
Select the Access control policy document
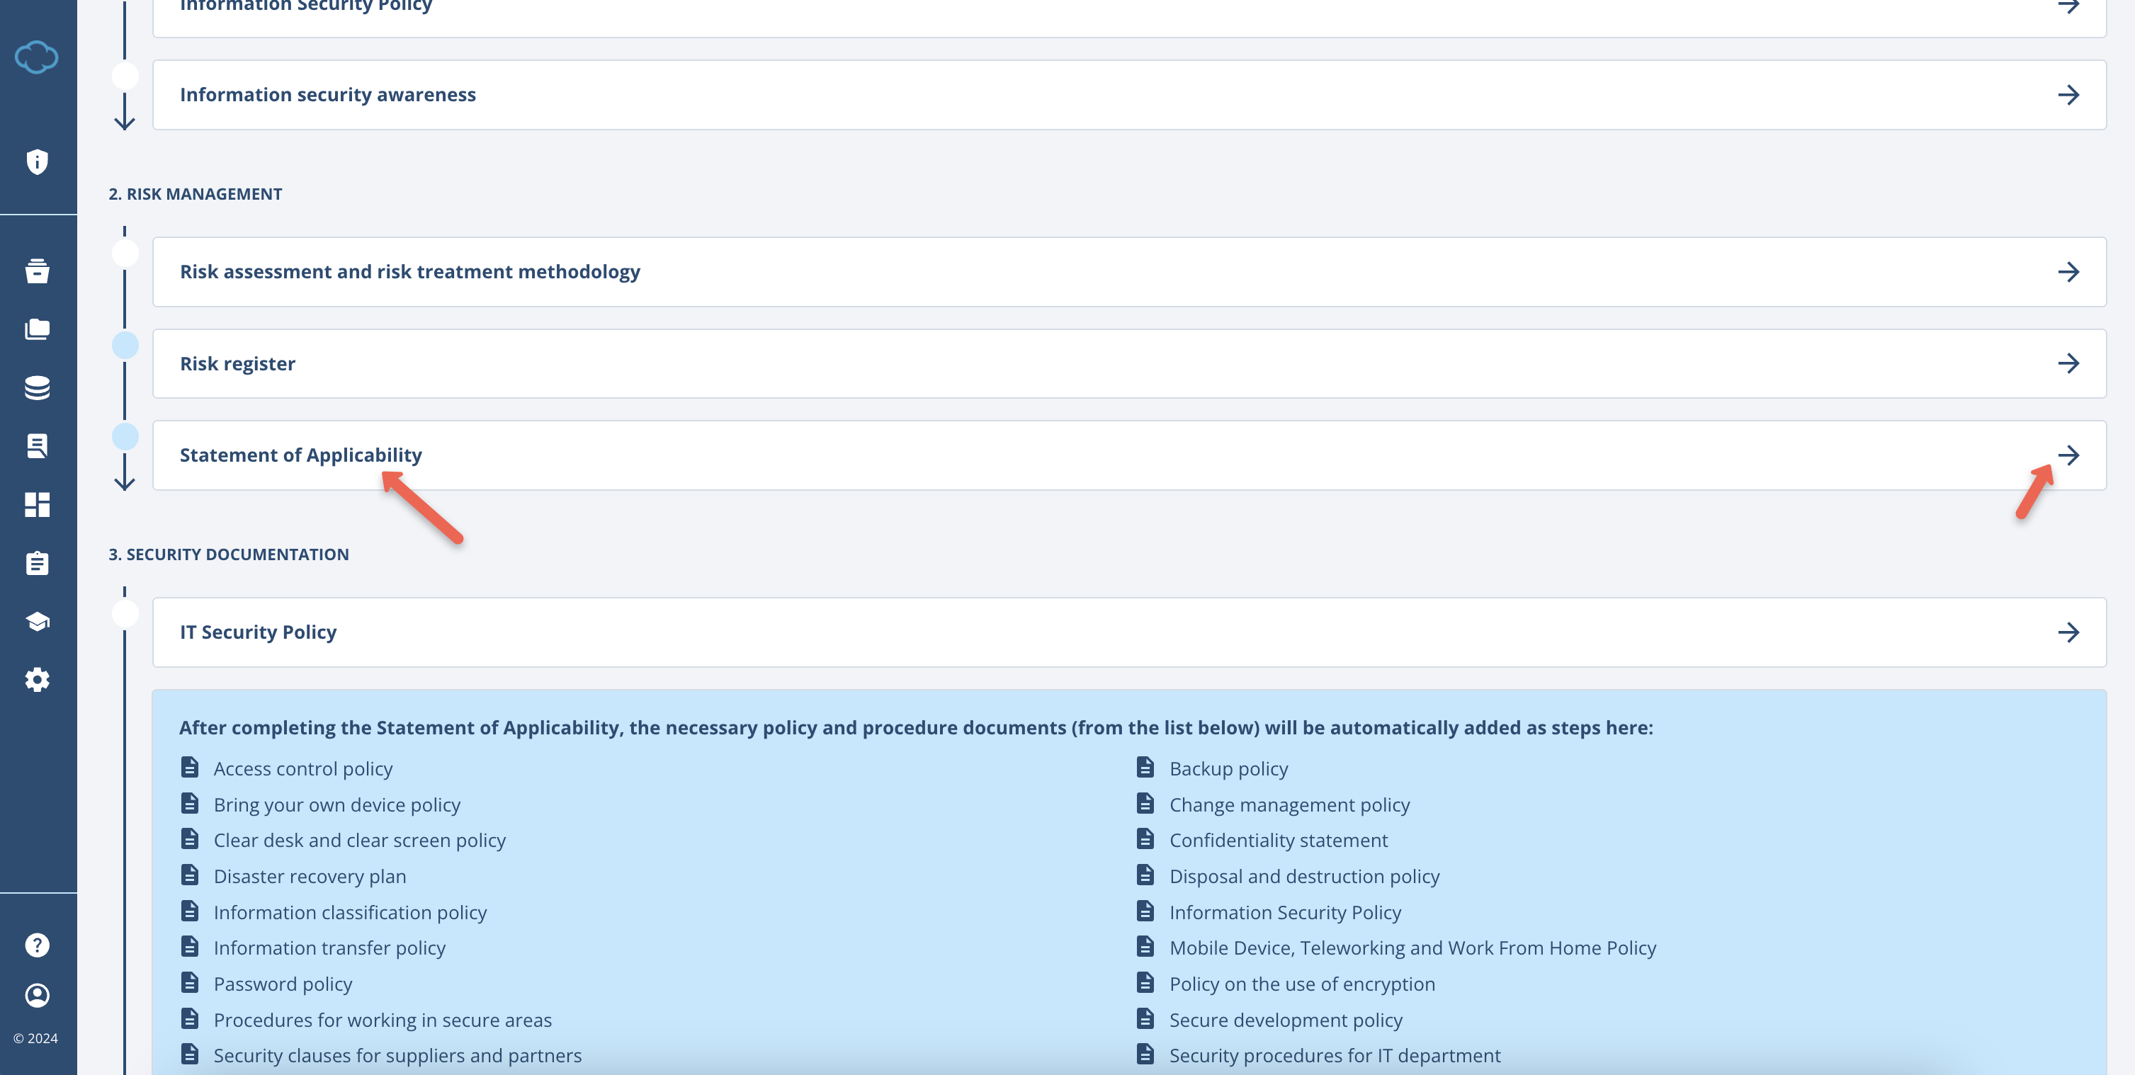click(303, 768)
